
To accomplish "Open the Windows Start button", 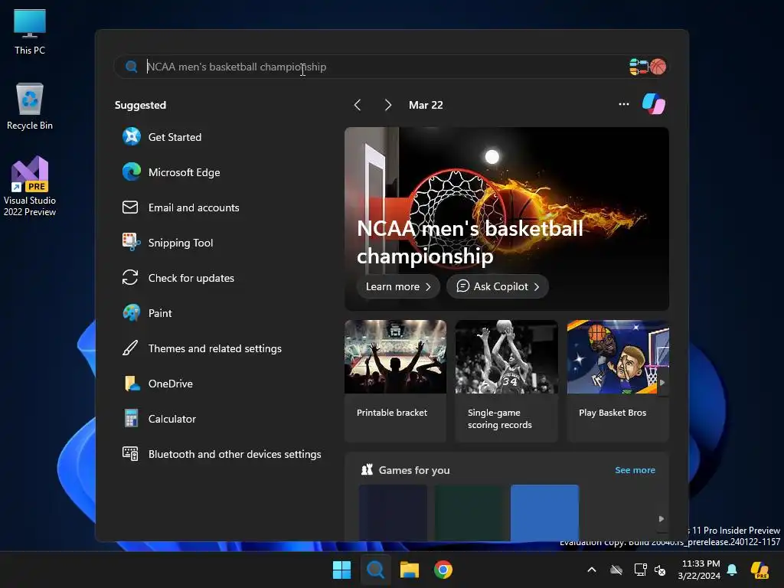I will tap(342, 570).
